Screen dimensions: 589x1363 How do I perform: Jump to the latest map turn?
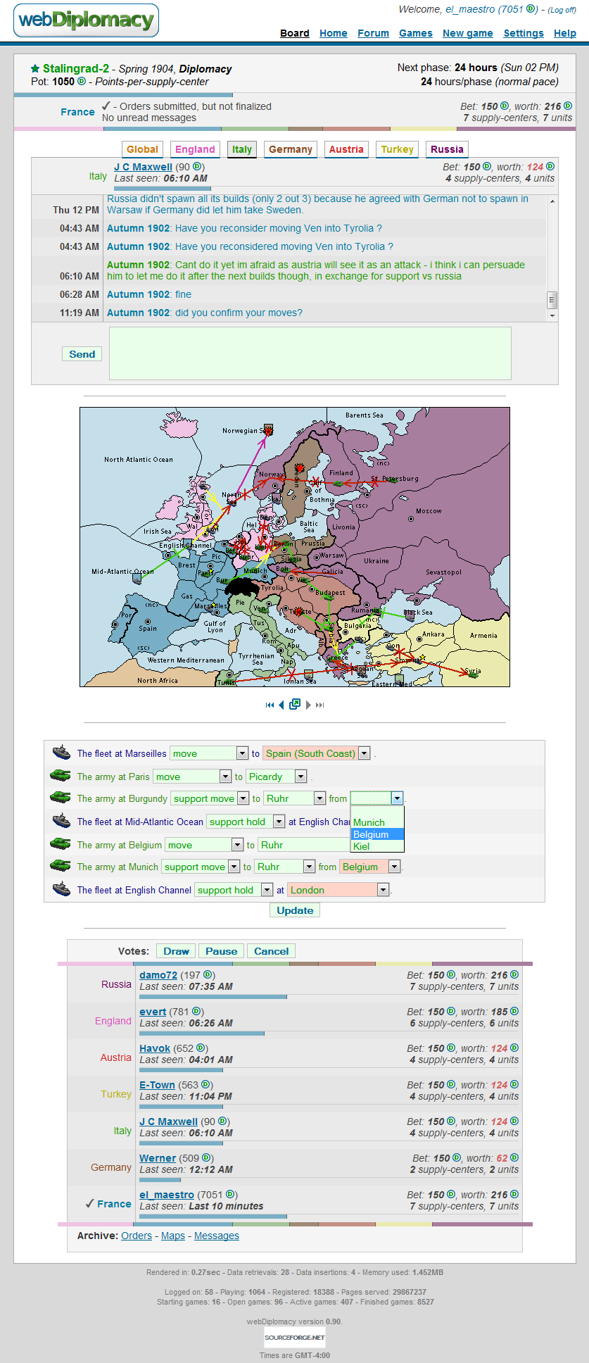pyautogui.click(x=320, y=705)
